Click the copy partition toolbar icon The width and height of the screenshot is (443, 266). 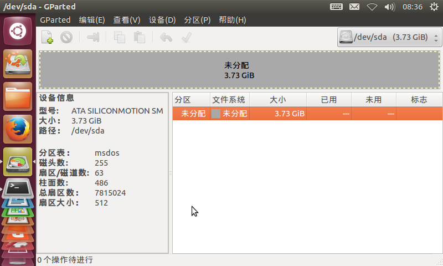click(x=119, y=37)
